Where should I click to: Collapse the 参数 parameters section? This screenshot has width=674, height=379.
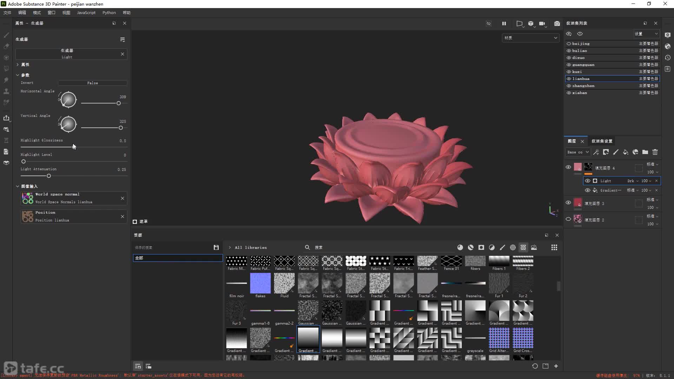click(x=18, y=75)
